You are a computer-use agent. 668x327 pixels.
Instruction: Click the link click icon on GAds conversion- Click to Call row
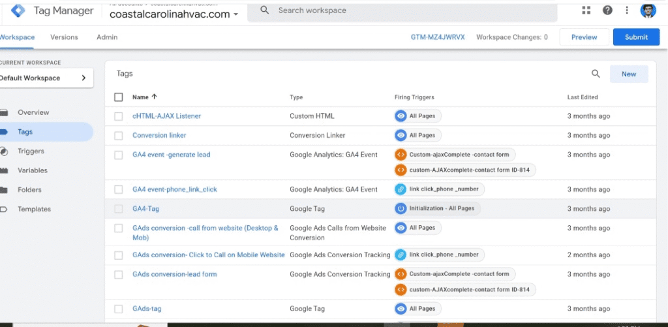point(401,255)
